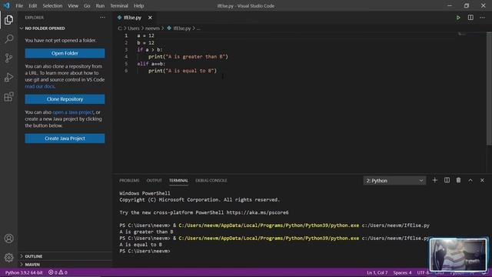Image resolution: width=492 pixels, height=277 pixels.
Task: Open the Help menu
Action: (138, 5)
